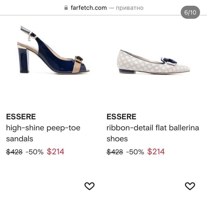Open the checked ballerina flat image
Image resolution: width=207 pixels, height=204 pixels.
(153, 62)
